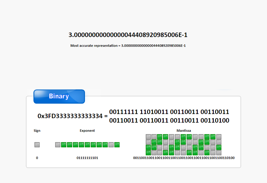This screenshot has height=183, width=267.
Task: Open the blue Binary tab
Action: pyautogui.click(x=59, y=97)
